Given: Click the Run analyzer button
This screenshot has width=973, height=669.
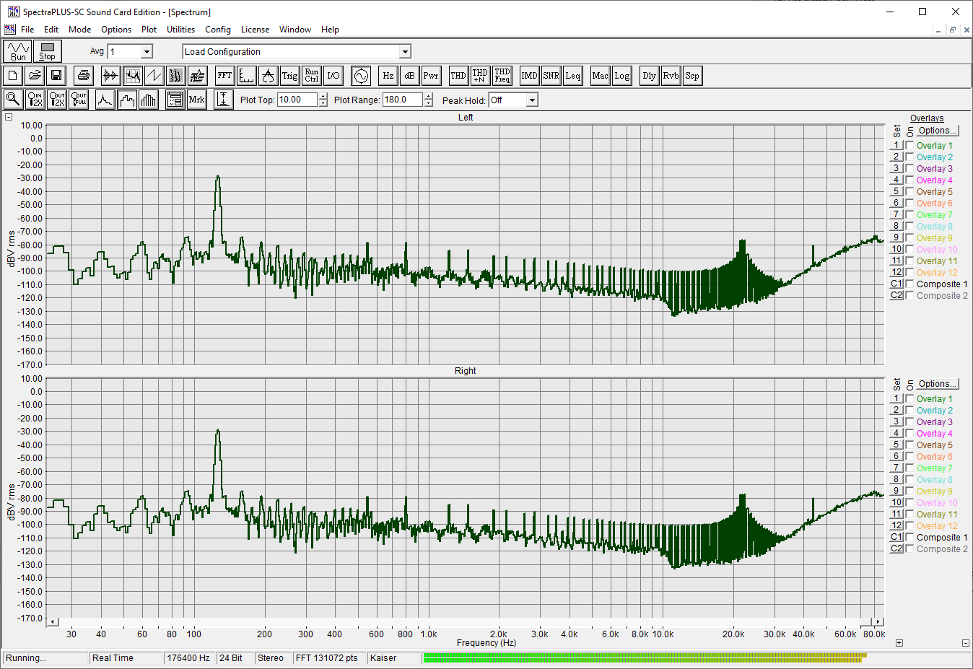Looking at the screenshot, I should [18, 51].
